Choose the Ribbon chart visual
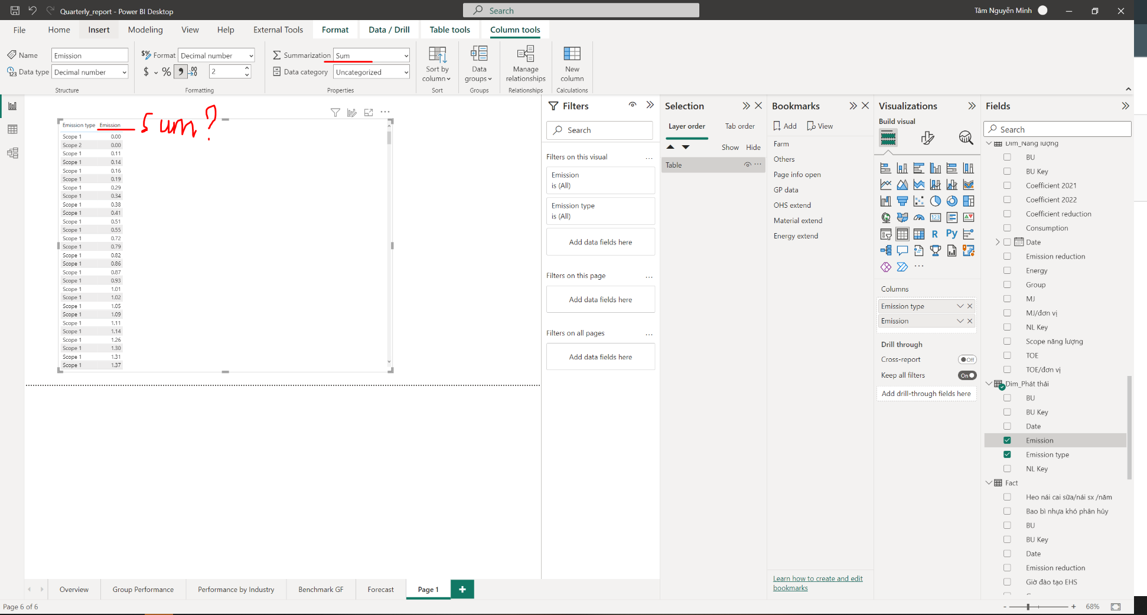Viewport: 1147px width, 615px height. pos(968,185)
